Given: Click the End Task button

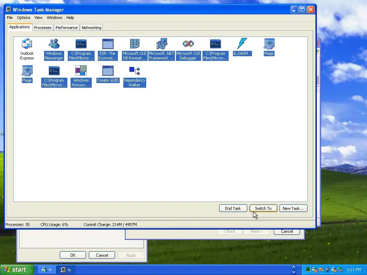Looking at the screenshot, I should point(233,208).
